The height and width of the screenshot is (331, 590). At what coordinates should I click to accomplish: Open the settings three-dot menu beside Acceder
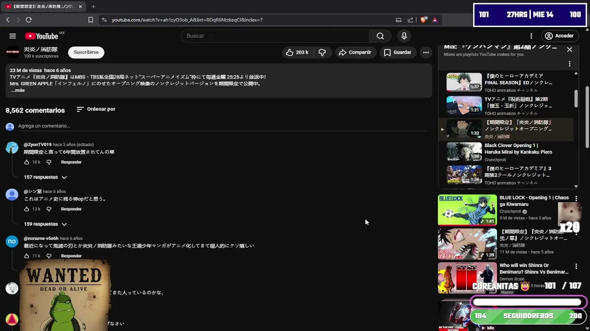coord(531,36)
